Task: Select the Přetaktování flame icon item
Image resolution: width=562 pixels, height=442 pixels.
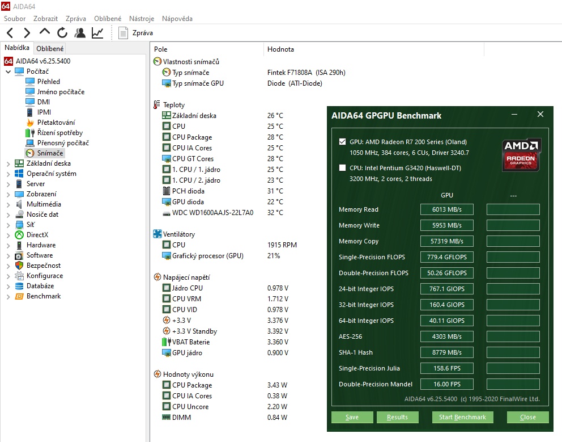Action: pyautogui.click(x=56, y=123)
